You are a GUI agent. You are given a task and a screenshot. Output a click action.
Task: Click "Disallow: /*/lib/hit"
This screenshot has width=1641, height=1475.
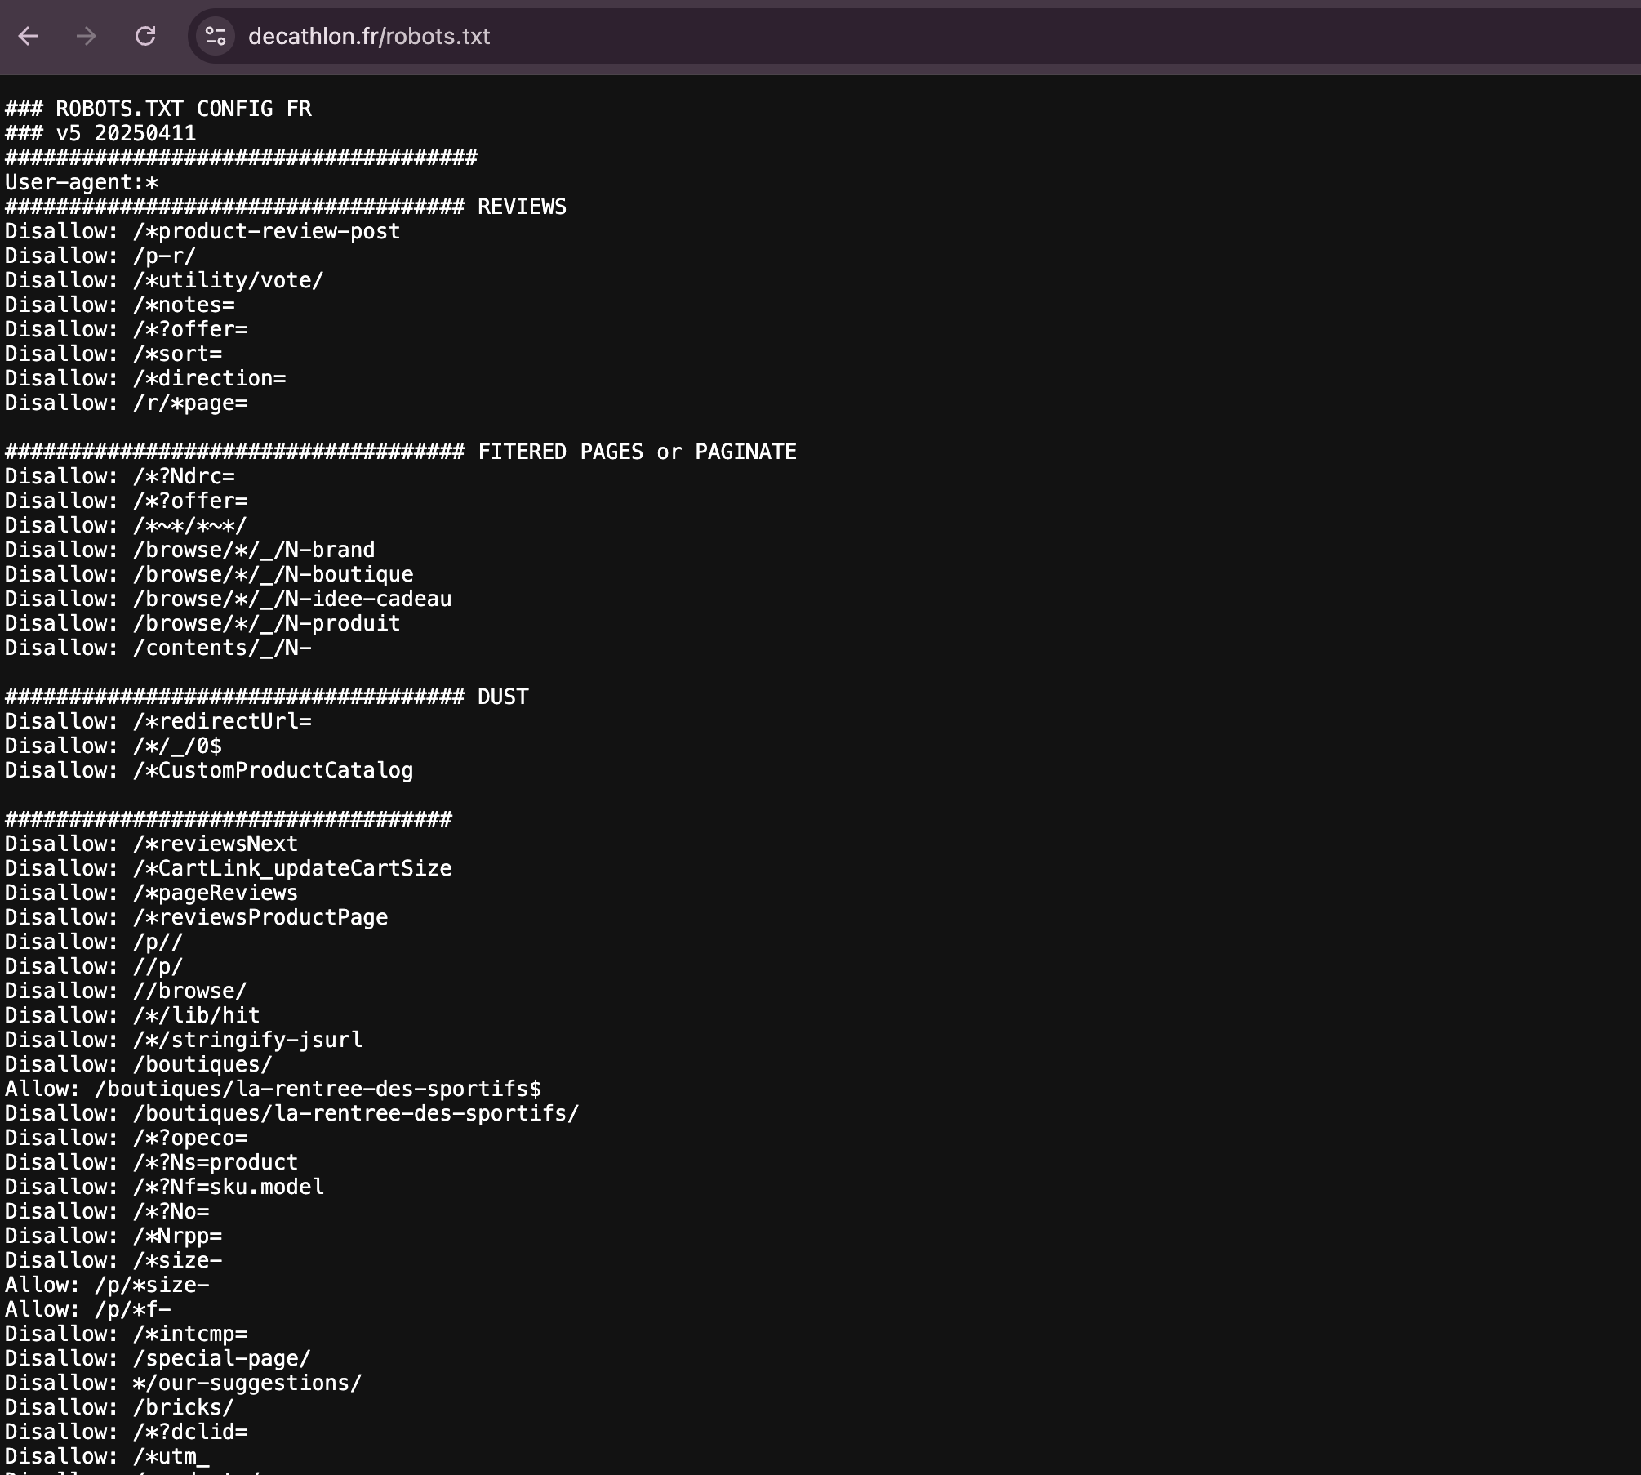[x=132, y=1015]
